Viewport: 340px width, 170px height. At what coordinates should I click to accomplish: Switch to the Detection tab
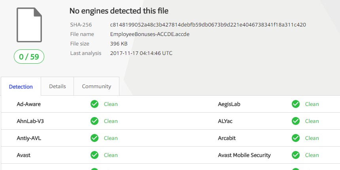tap(21, 87)
